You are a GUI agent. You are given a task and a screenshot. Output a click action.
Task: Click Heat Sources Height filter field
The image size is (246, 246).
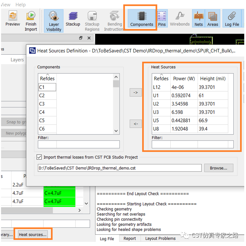click(x=213, y=144)
